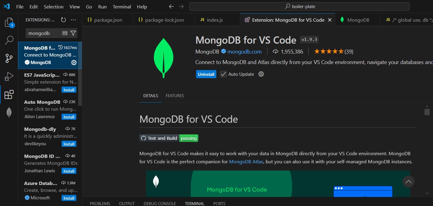433x206 pixels.
Task: Click the VS Code logo icon
Action: [x=7, y=6]
